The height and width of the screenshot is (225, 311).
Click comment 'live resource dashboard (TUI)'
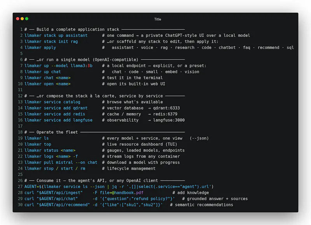tap(140, 144)
